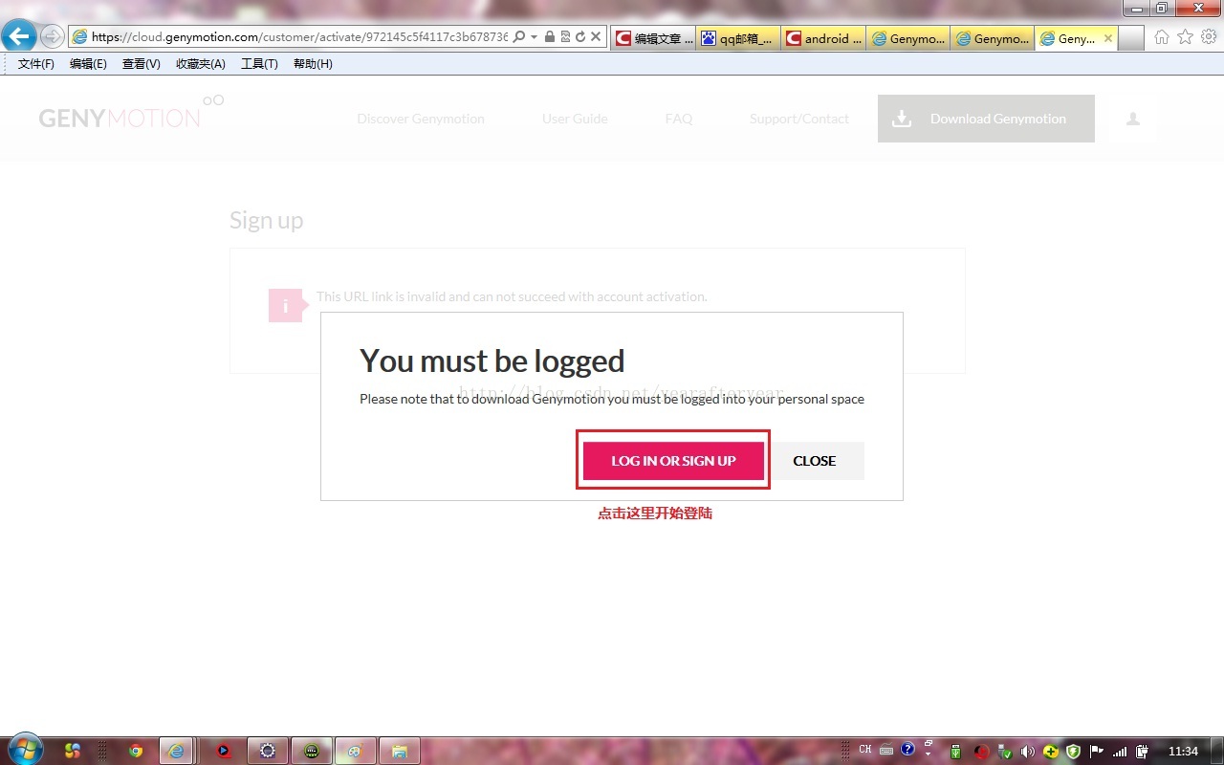
Task: Go to the browser Home page icon
Action: pos(1161,37)
